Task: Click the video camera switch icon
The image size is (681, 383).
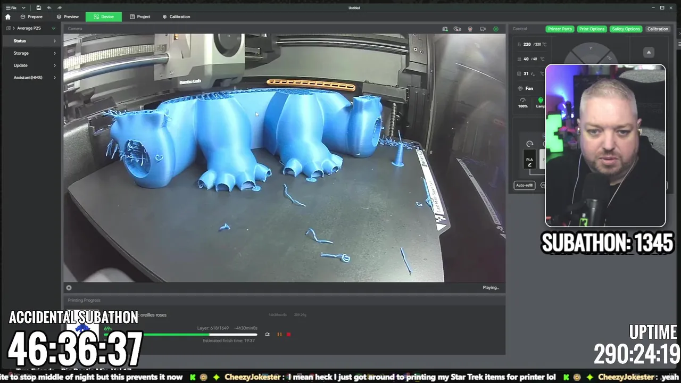Action: tap(483, 29)
